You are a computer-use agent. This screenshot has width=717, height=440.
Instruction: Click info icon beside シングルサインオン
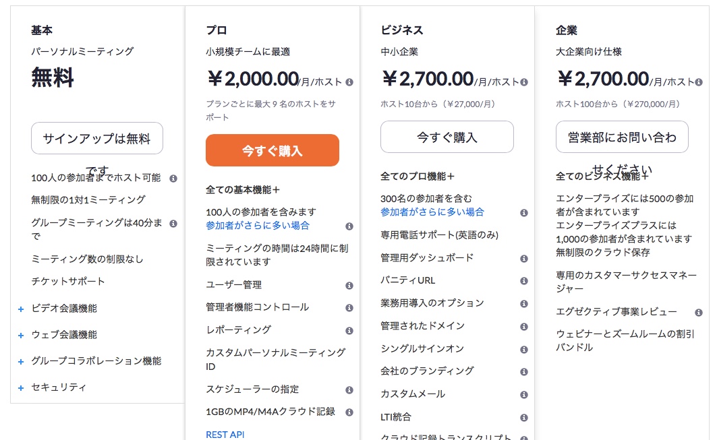tap(524, 350)
